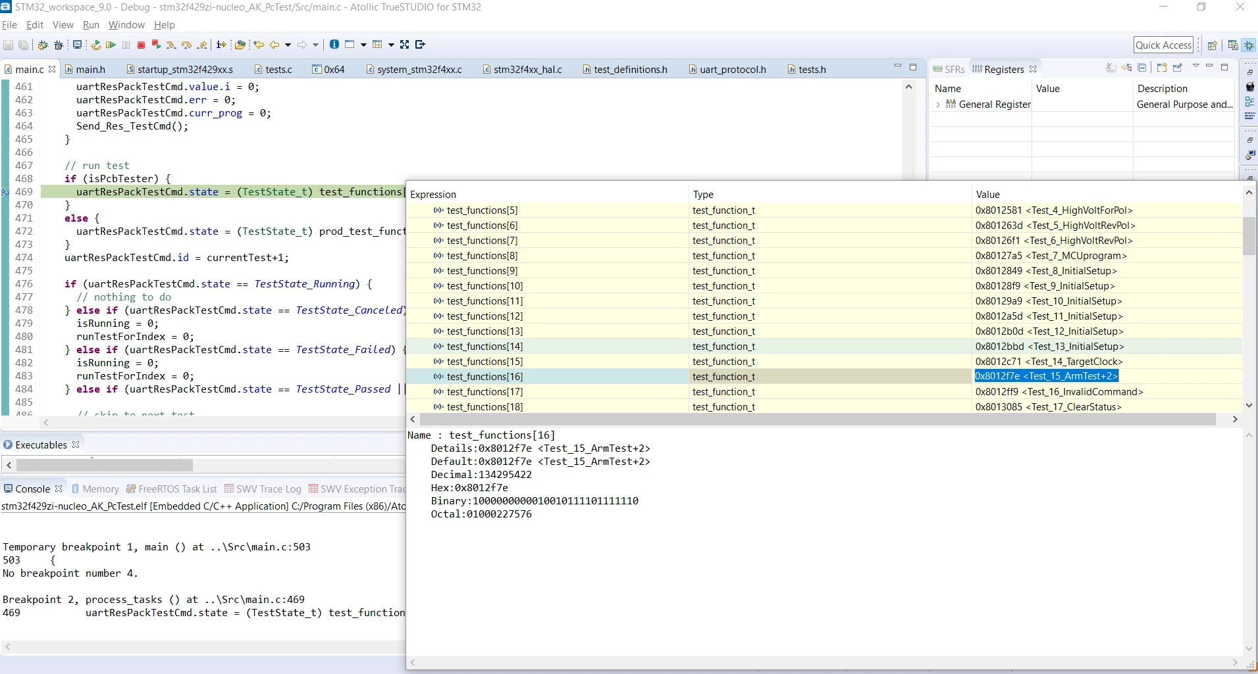The height and width of the screenshot is (674, 1258).
Task: Open the FreeRTOS Task List tab
Action: [171, 489]
